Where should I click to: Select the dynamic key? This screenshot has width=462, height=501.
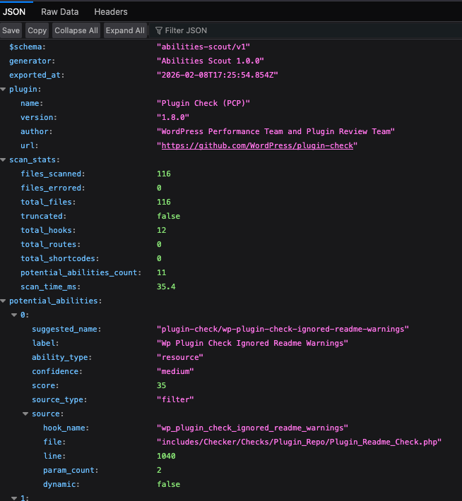point(59,484)
